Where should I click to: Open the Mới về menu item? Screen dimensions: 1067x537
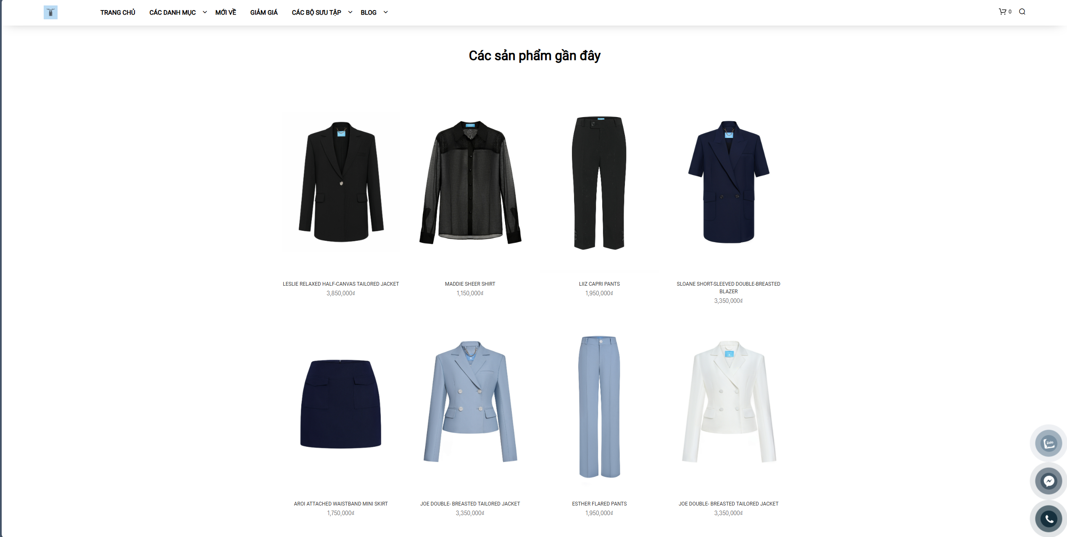pos(226,13)
